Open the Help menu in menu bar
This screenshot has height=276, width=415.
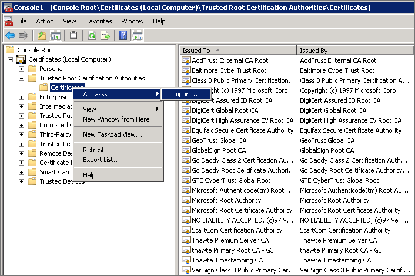[159, 21]
